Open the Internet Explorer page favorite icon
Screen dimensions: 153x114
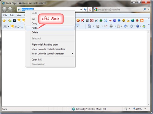click(x=96, y=21)
